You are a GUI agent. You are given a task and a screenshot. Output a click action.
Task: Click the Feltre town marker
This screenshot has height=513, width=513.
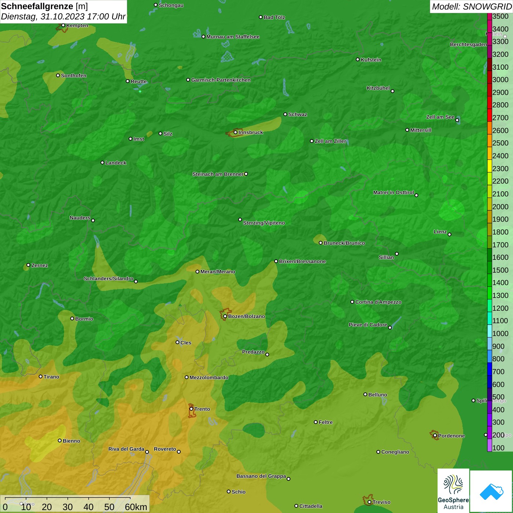tap(315, 422)
